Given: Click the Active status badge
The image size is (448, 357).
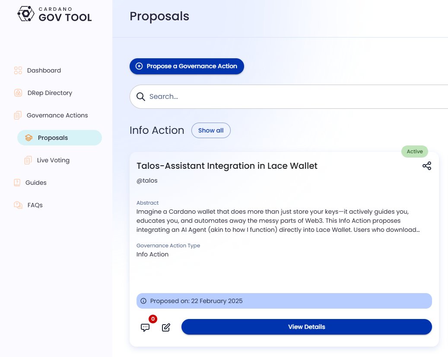Looking at the screenshot, I should point(415,152).
